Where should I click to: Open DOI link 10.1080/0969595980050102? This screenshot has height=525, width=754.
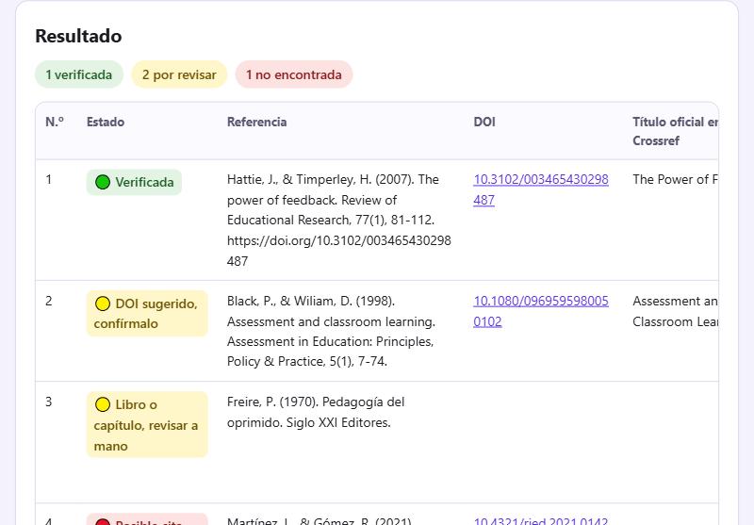[x=540, y=311]
